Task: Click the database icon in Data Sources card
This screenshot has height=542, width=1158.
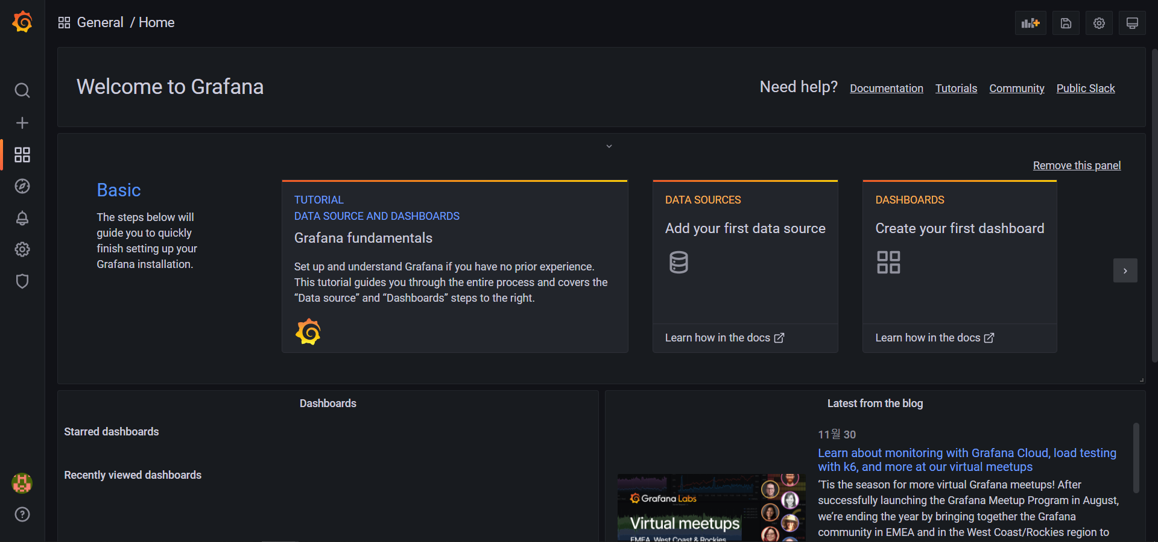Action: tap(679, 263)
